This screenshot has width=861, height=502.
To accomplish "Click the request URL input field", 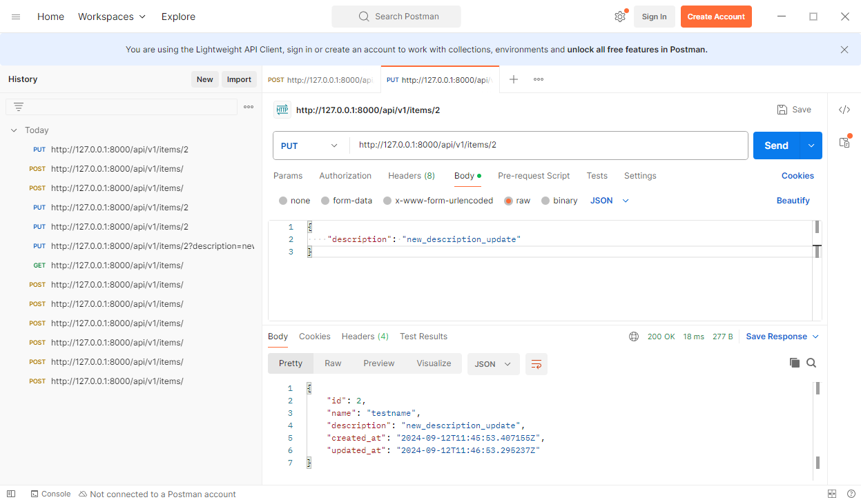I will (x=549, y=145).
